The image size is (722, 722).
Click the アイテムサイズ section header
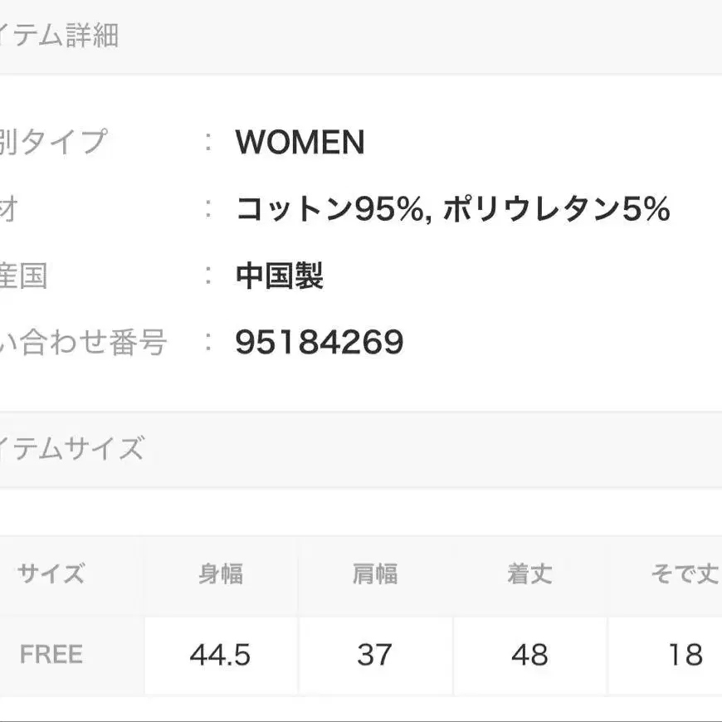(71, 449)
